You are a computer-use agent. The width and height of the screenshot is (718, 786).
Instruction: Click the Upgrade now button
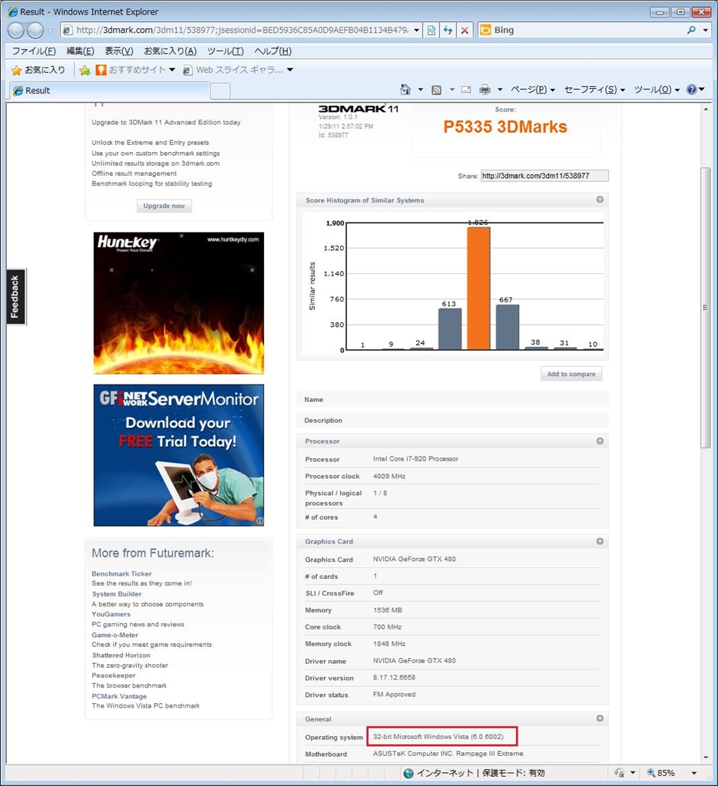pyautogui.click(x=164, y=206)
